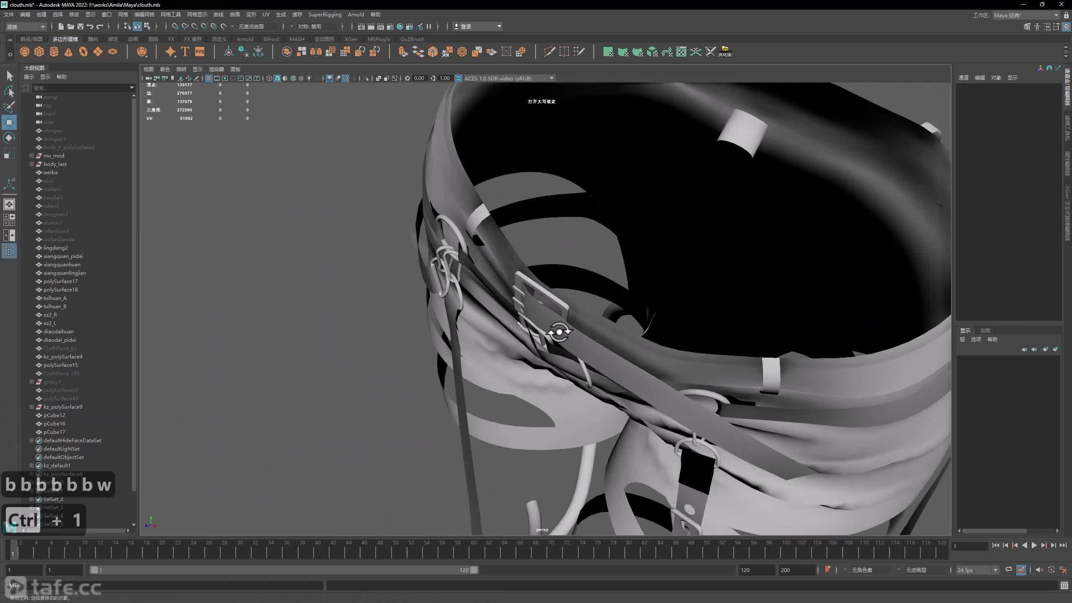Viewport: 1072px width, 603px height.
Task: Select the Paint selection tool
Action: [x=9, y=107]
